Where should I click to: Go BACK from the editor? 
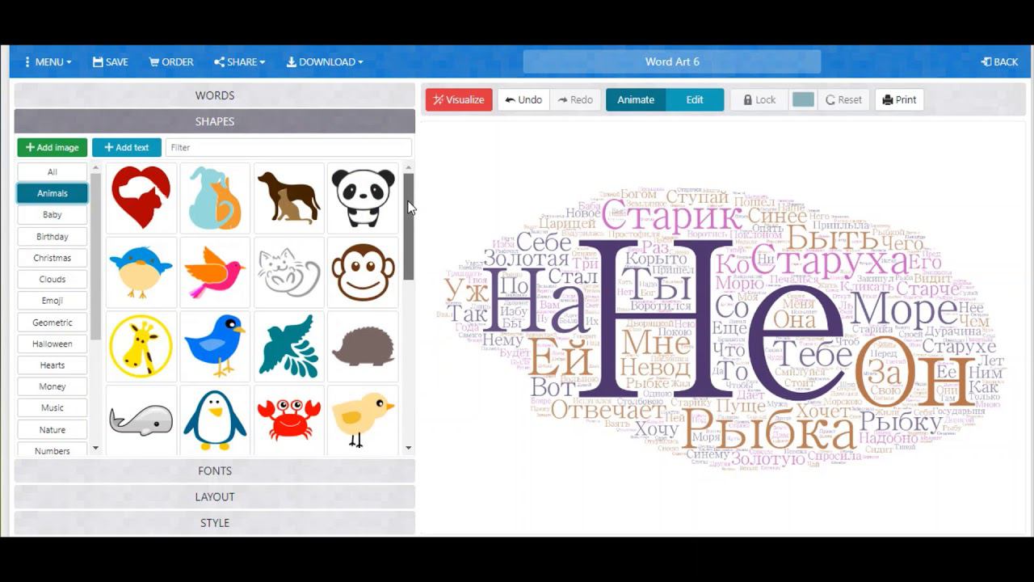coord(999,61)
